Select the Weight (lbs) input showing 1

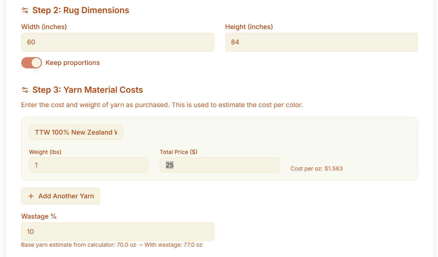(x=89, y=165)
